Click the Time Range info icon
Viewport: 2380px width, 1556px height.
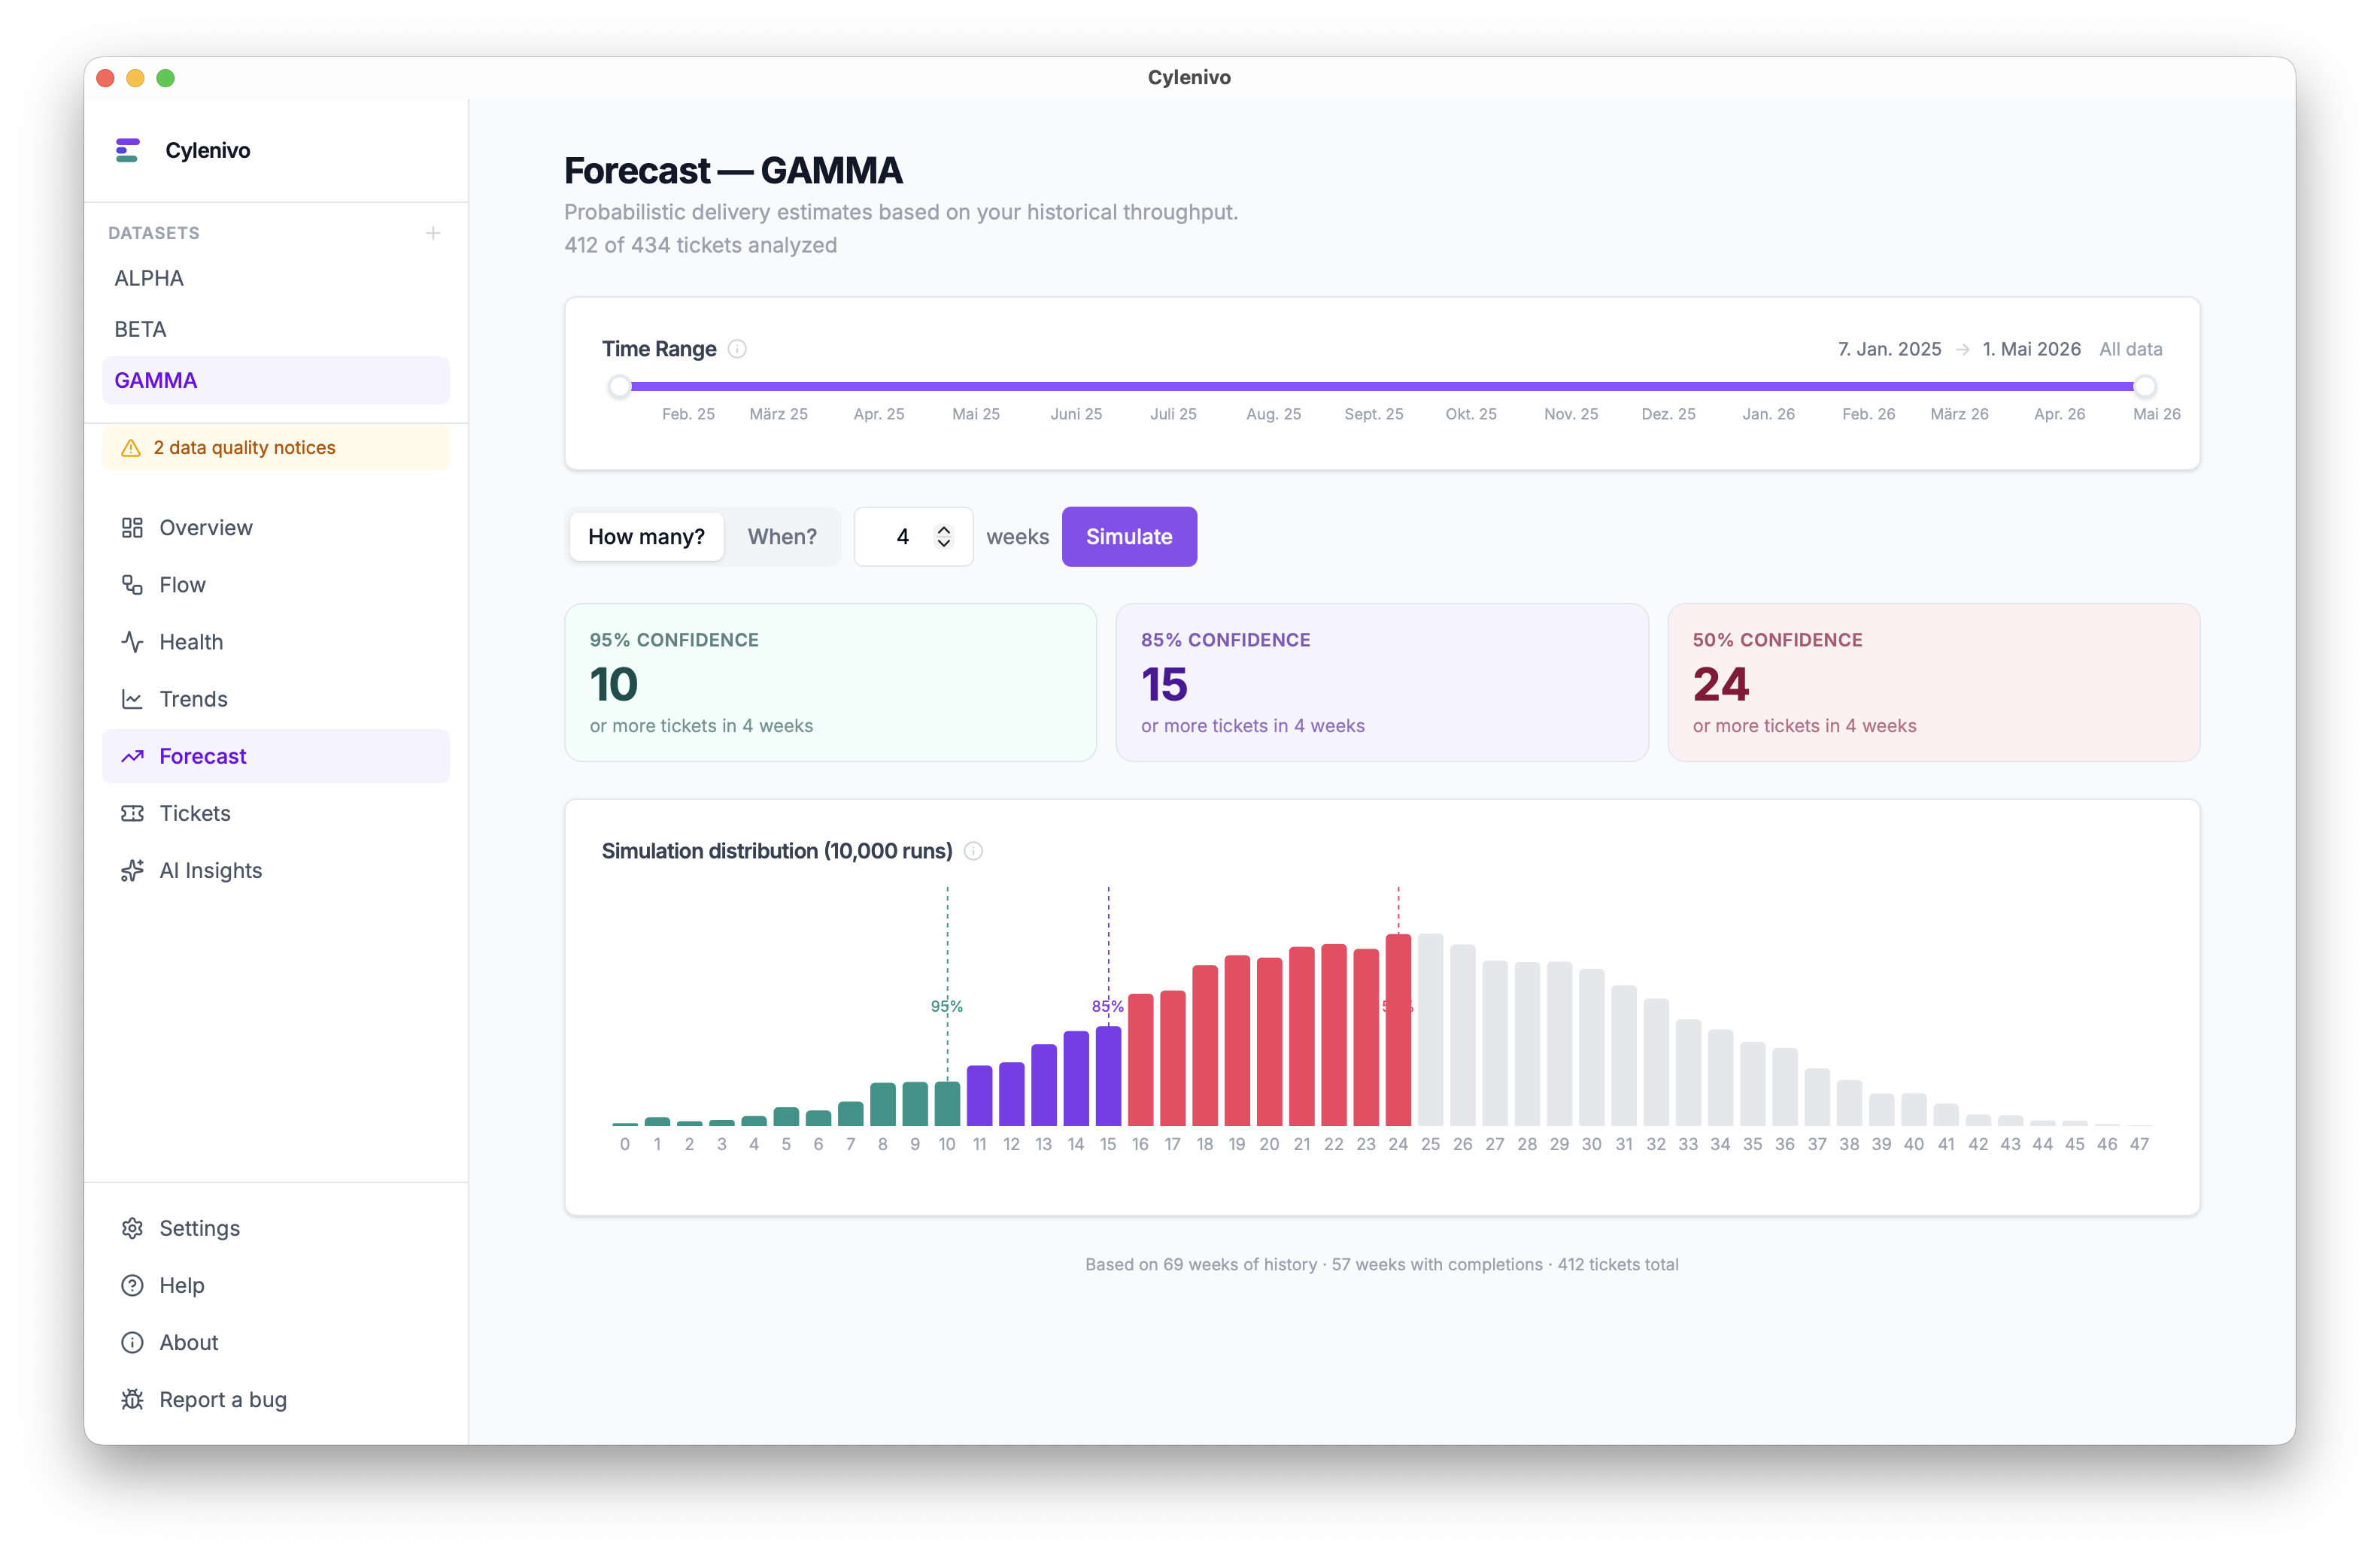[737, 349]
